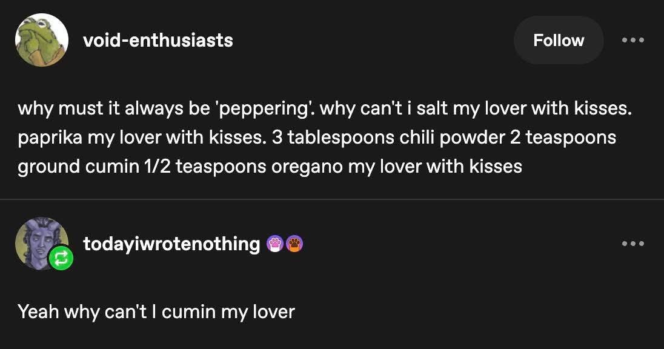Click the word 'oregano' in the post
The image size is (664, 349).
pyautogui.click(x=307, y=166)
